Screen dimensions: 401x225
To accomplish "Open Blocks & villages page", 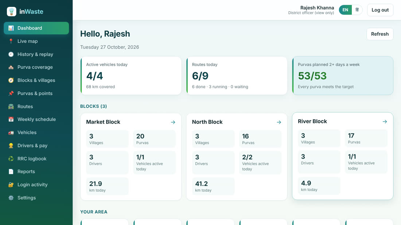I will click(36, 80).
